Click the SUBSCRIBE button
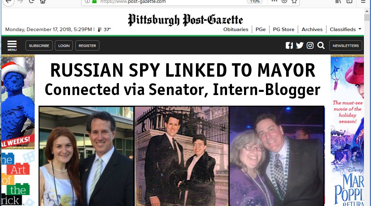Viewport: 371px width, 206px height. 39,46
